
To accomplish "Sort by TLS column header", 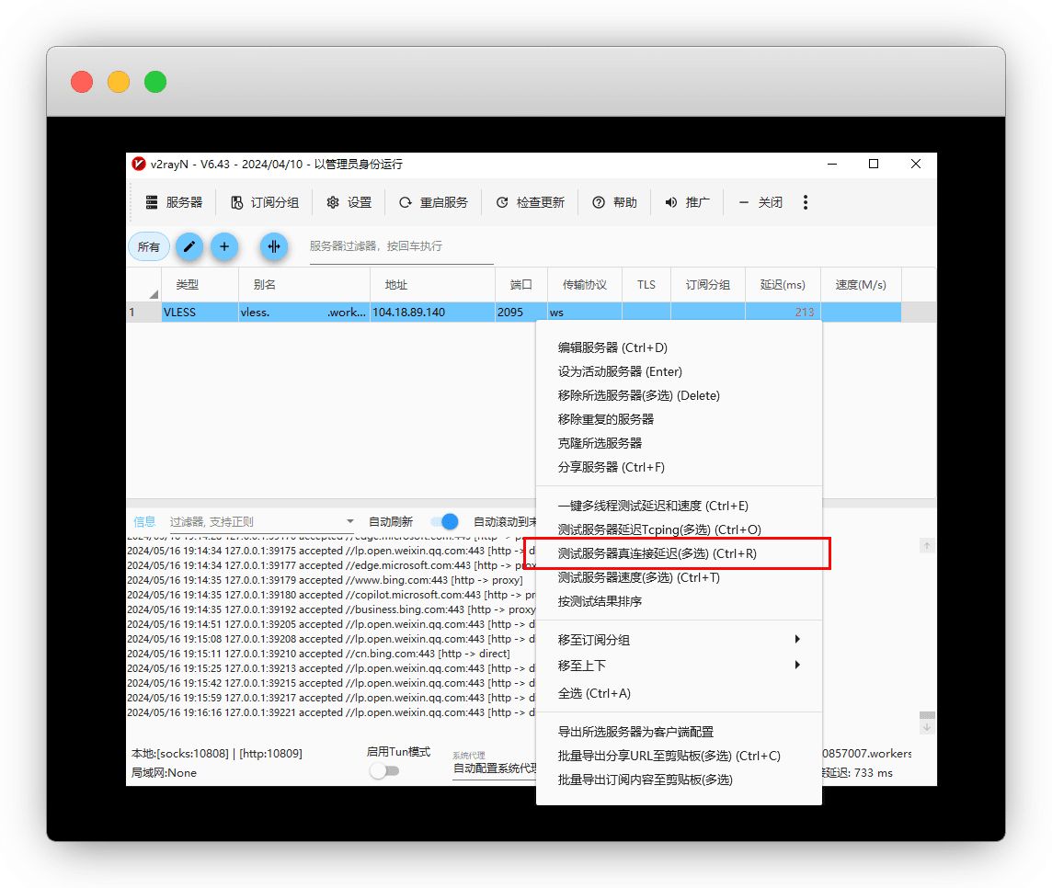I will (x=646, y=285).
